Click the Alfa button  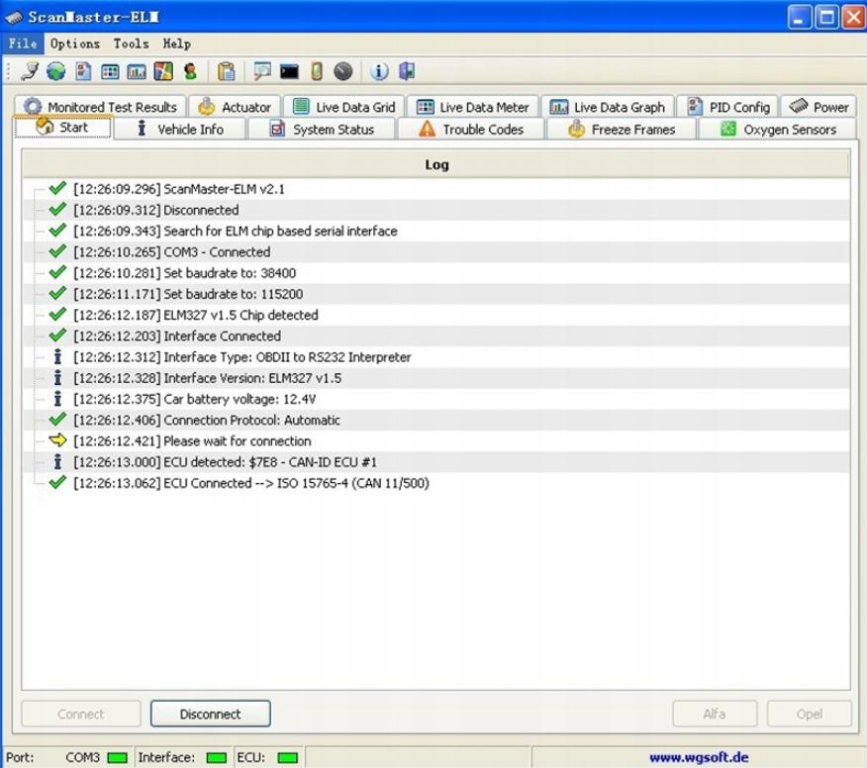[x=715, y=714]
